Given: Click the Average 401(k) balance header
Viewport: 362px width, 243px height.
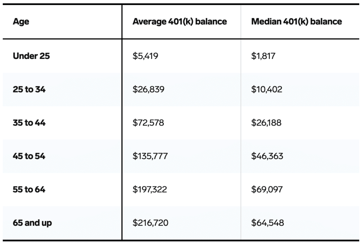Looking at the screenshot, I should [x=180, y=22].
